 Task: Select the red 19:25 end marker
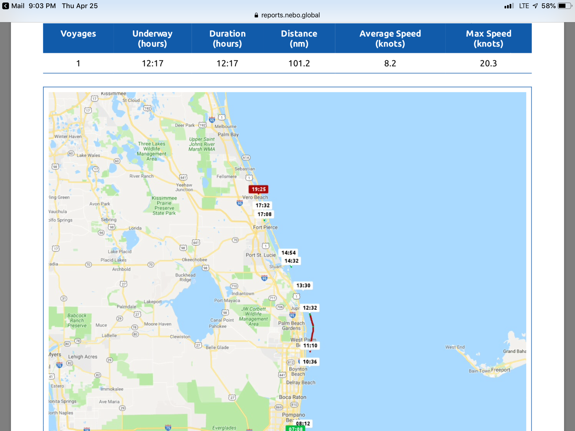(x=258, y=189)
